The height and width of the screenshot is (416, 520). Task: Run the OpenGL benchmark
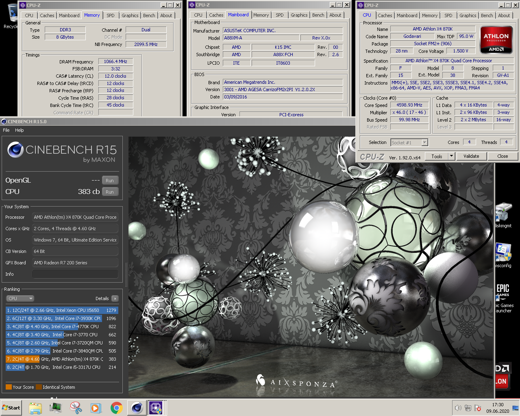pyautogui.click(x=110, y=181)
